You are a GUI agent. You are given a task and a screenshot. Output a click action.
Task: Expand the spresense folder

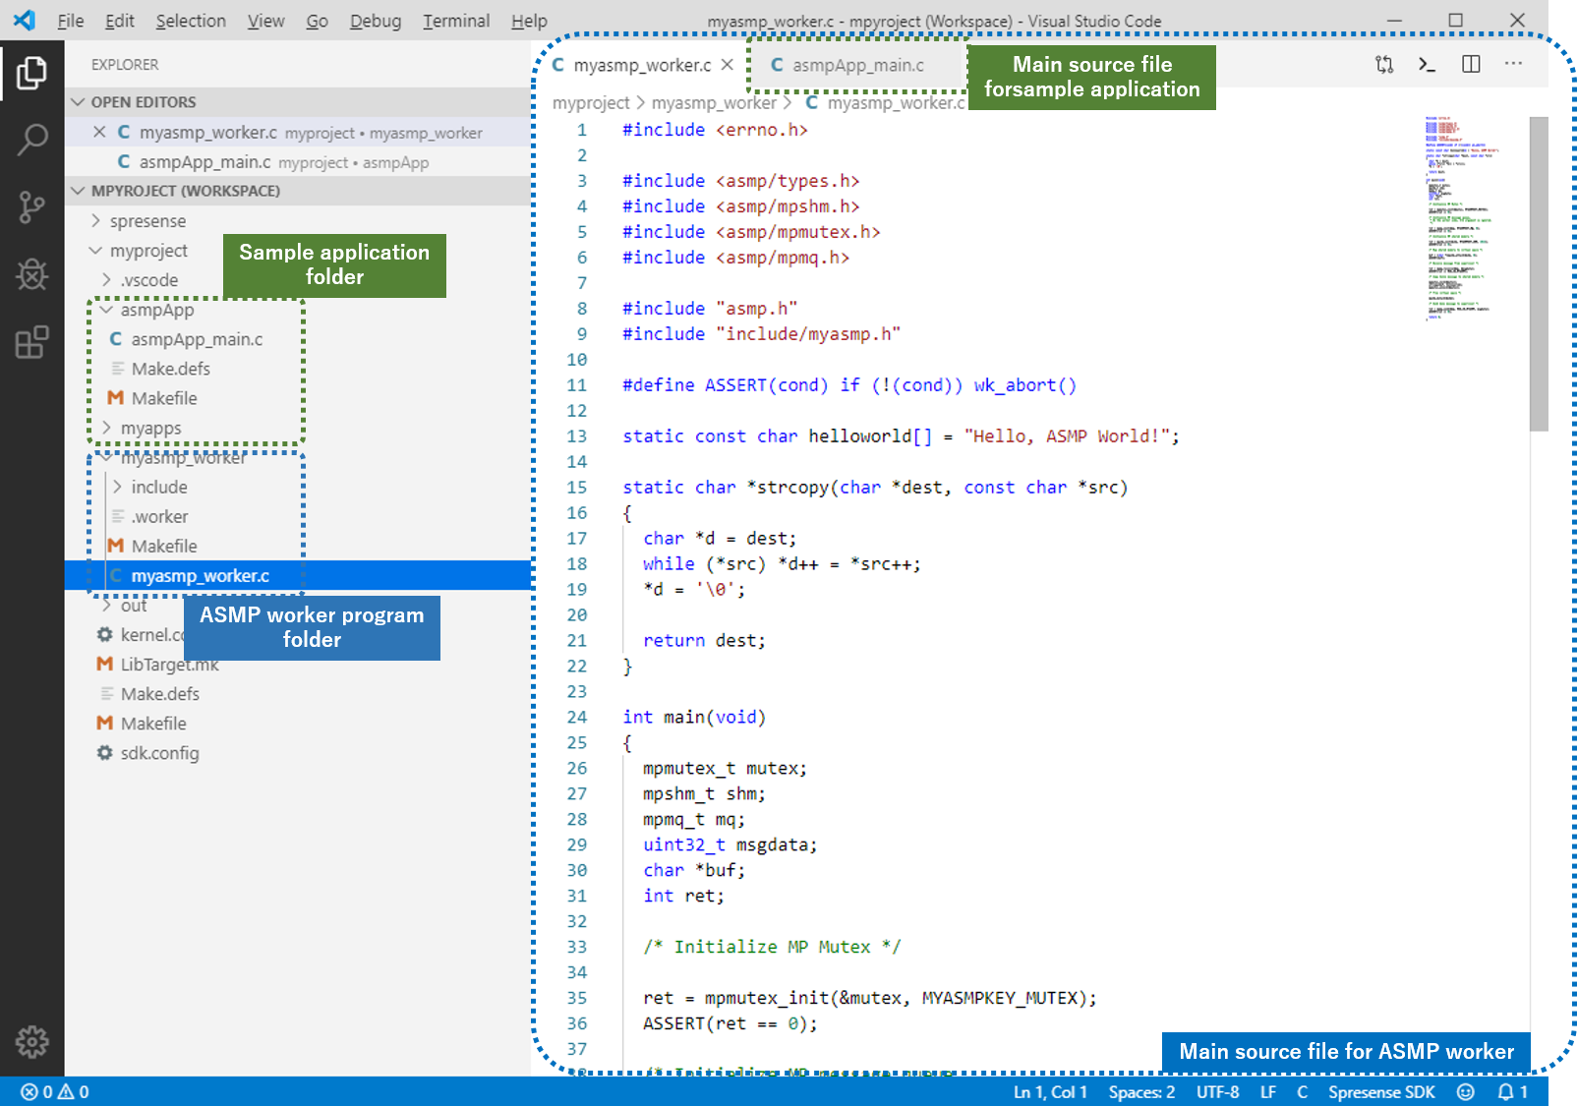click(93, 221)
